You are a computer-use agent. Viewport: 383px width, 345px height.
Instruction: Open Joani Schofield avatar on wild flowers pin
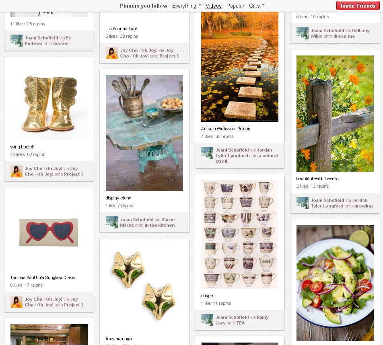coord(303,203)
